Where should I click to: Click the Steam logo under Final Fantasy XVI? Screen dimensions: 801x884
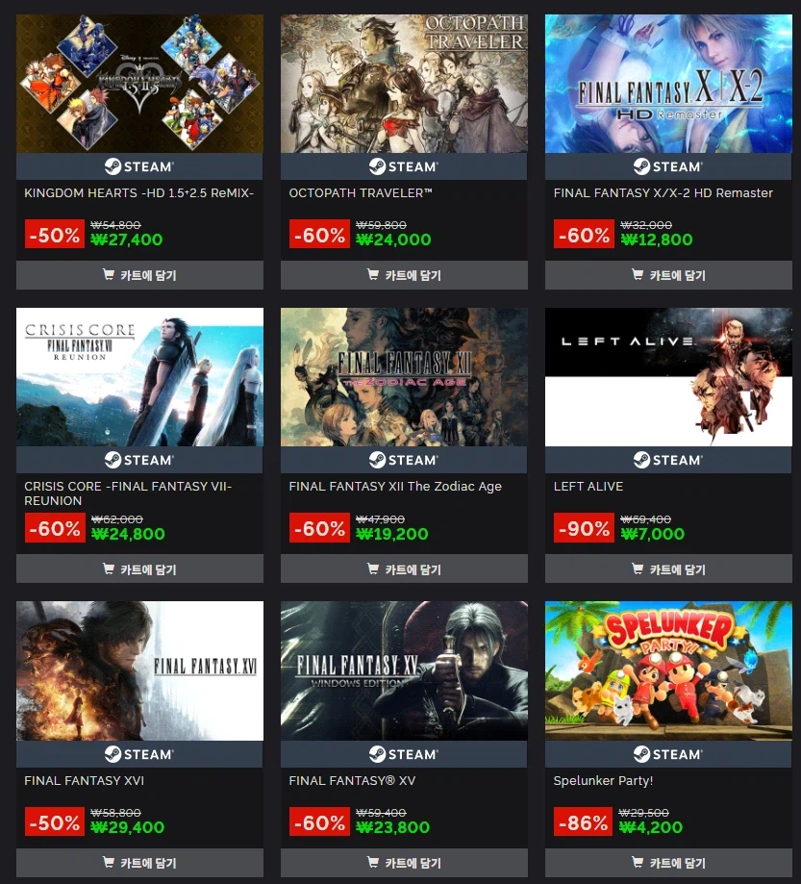click(139, 754)
